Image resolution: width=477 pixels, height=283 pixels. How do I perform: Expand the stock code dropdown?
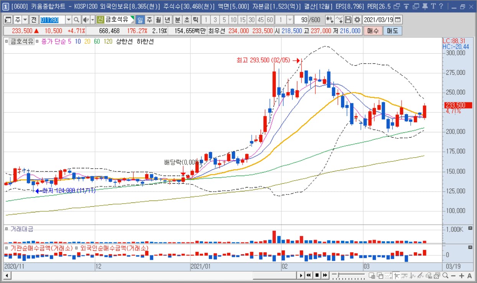click(69, 20)
